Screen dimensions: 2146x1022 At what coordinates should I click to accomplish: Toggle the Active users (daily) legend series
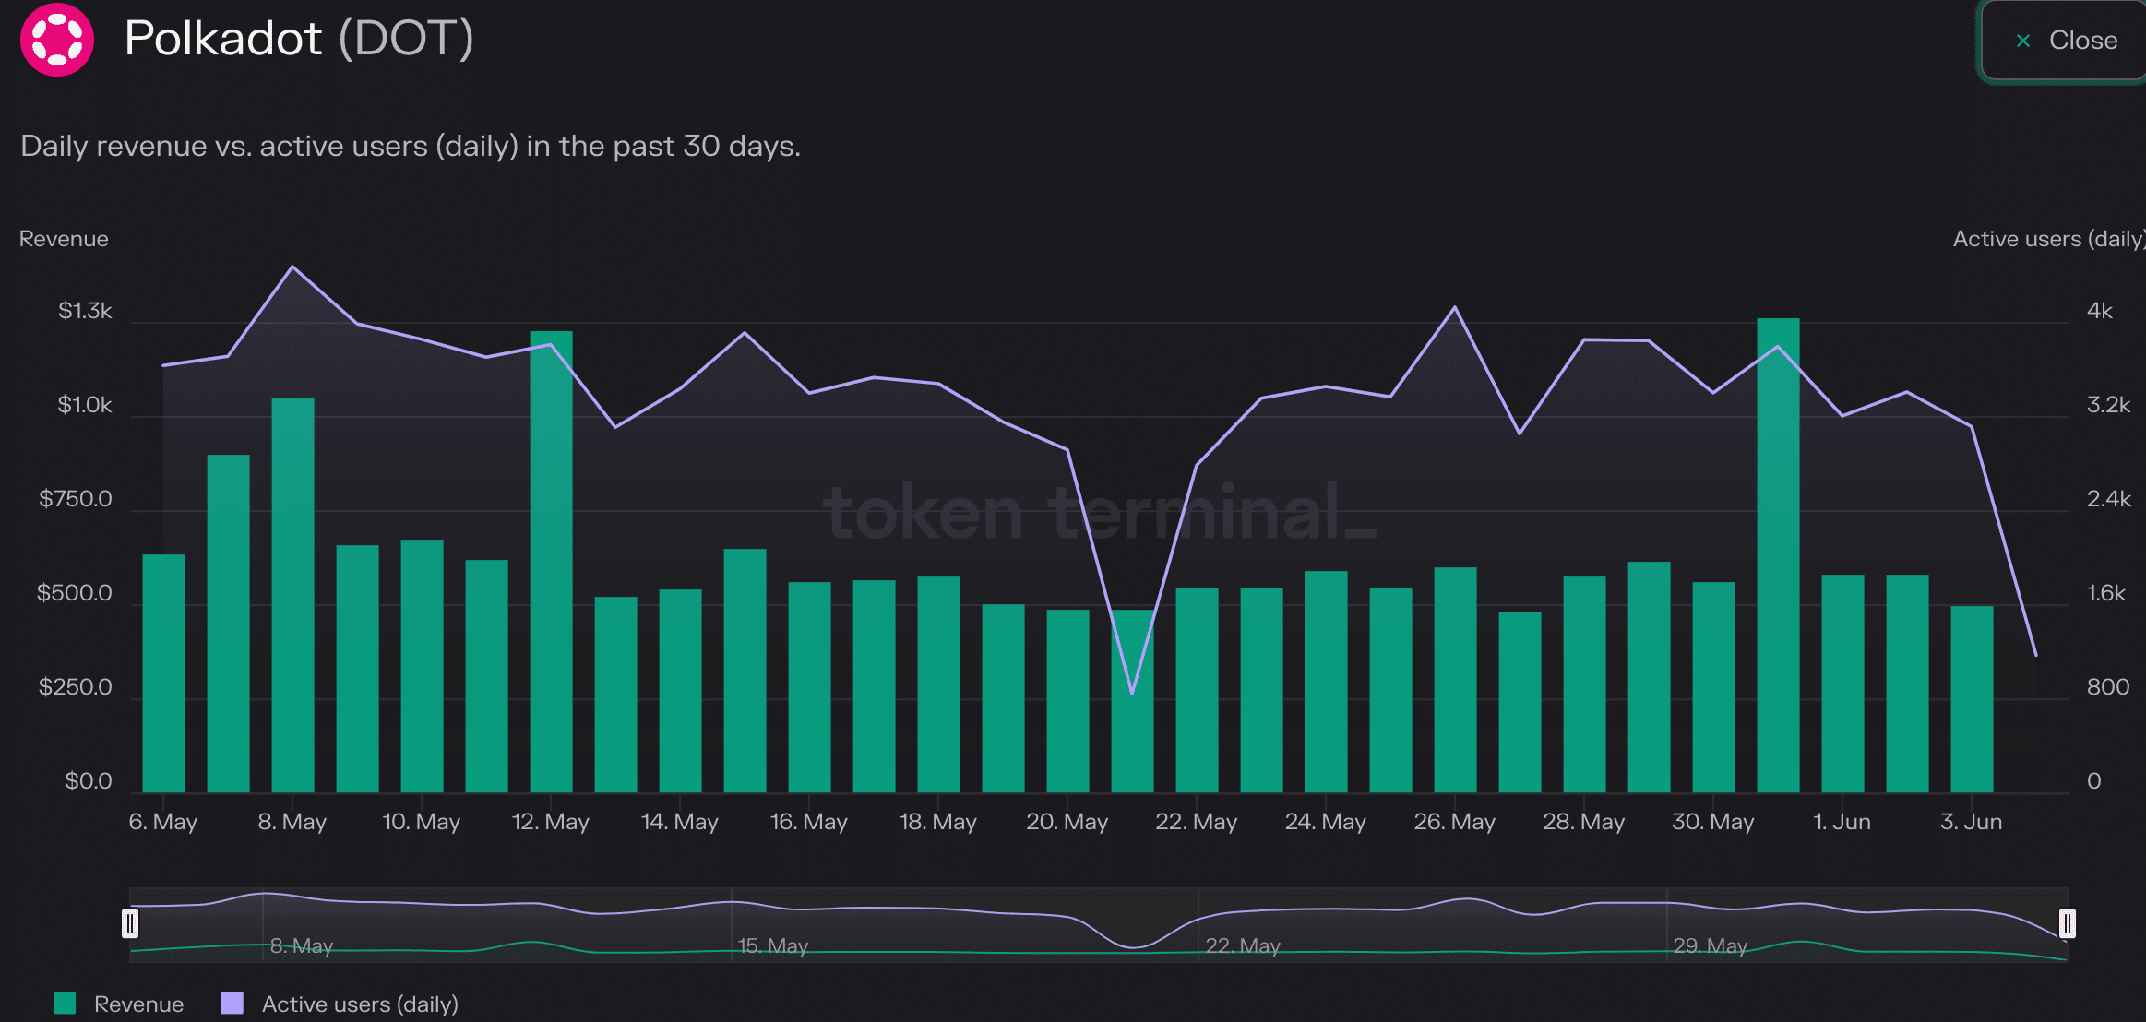pos(340,1004)
